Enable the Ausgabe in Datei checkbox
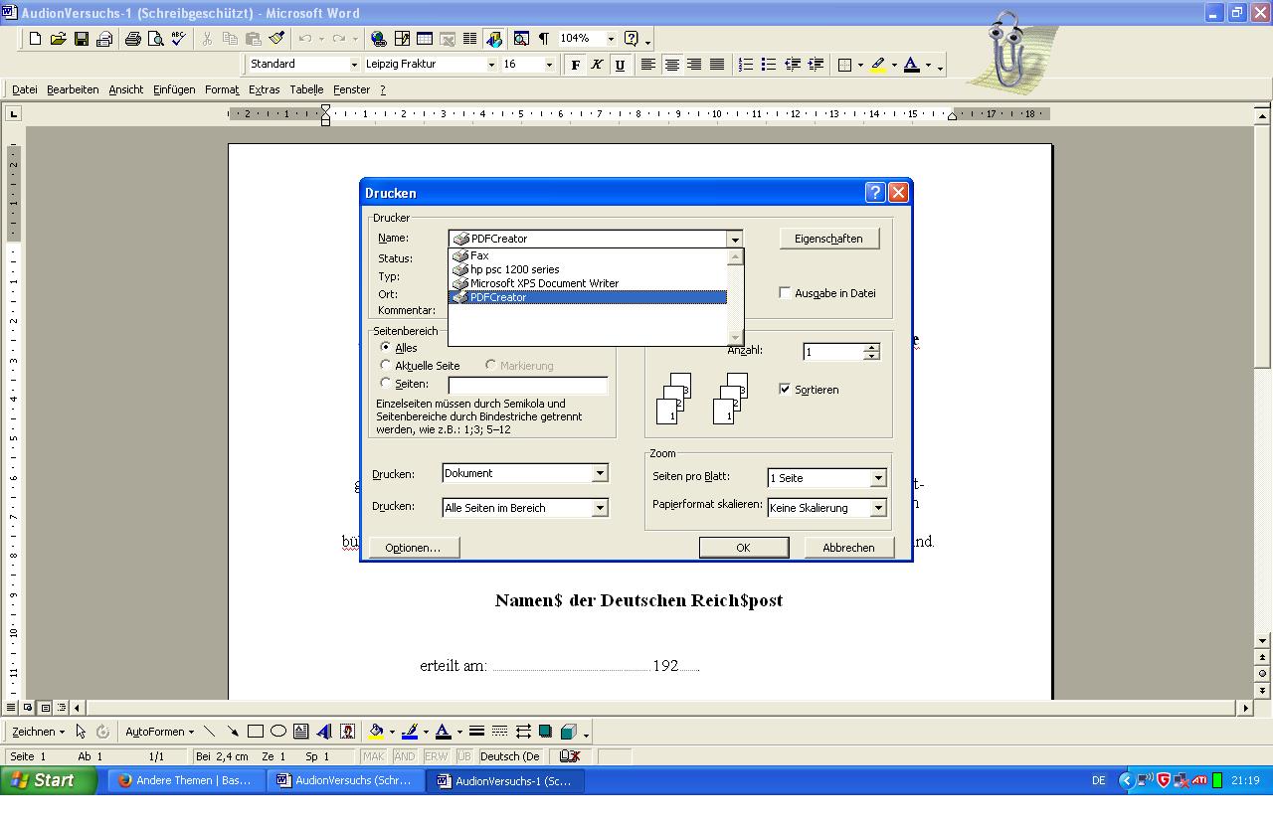The width and height of the screenshot is (1273, 825). coord(785,293)
